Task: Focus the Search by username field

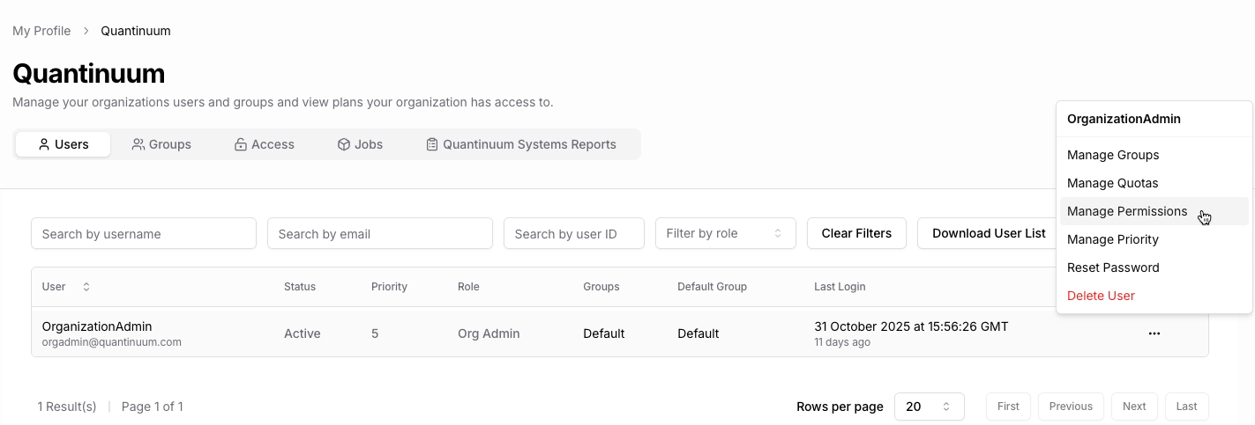Action: (144, 233)
